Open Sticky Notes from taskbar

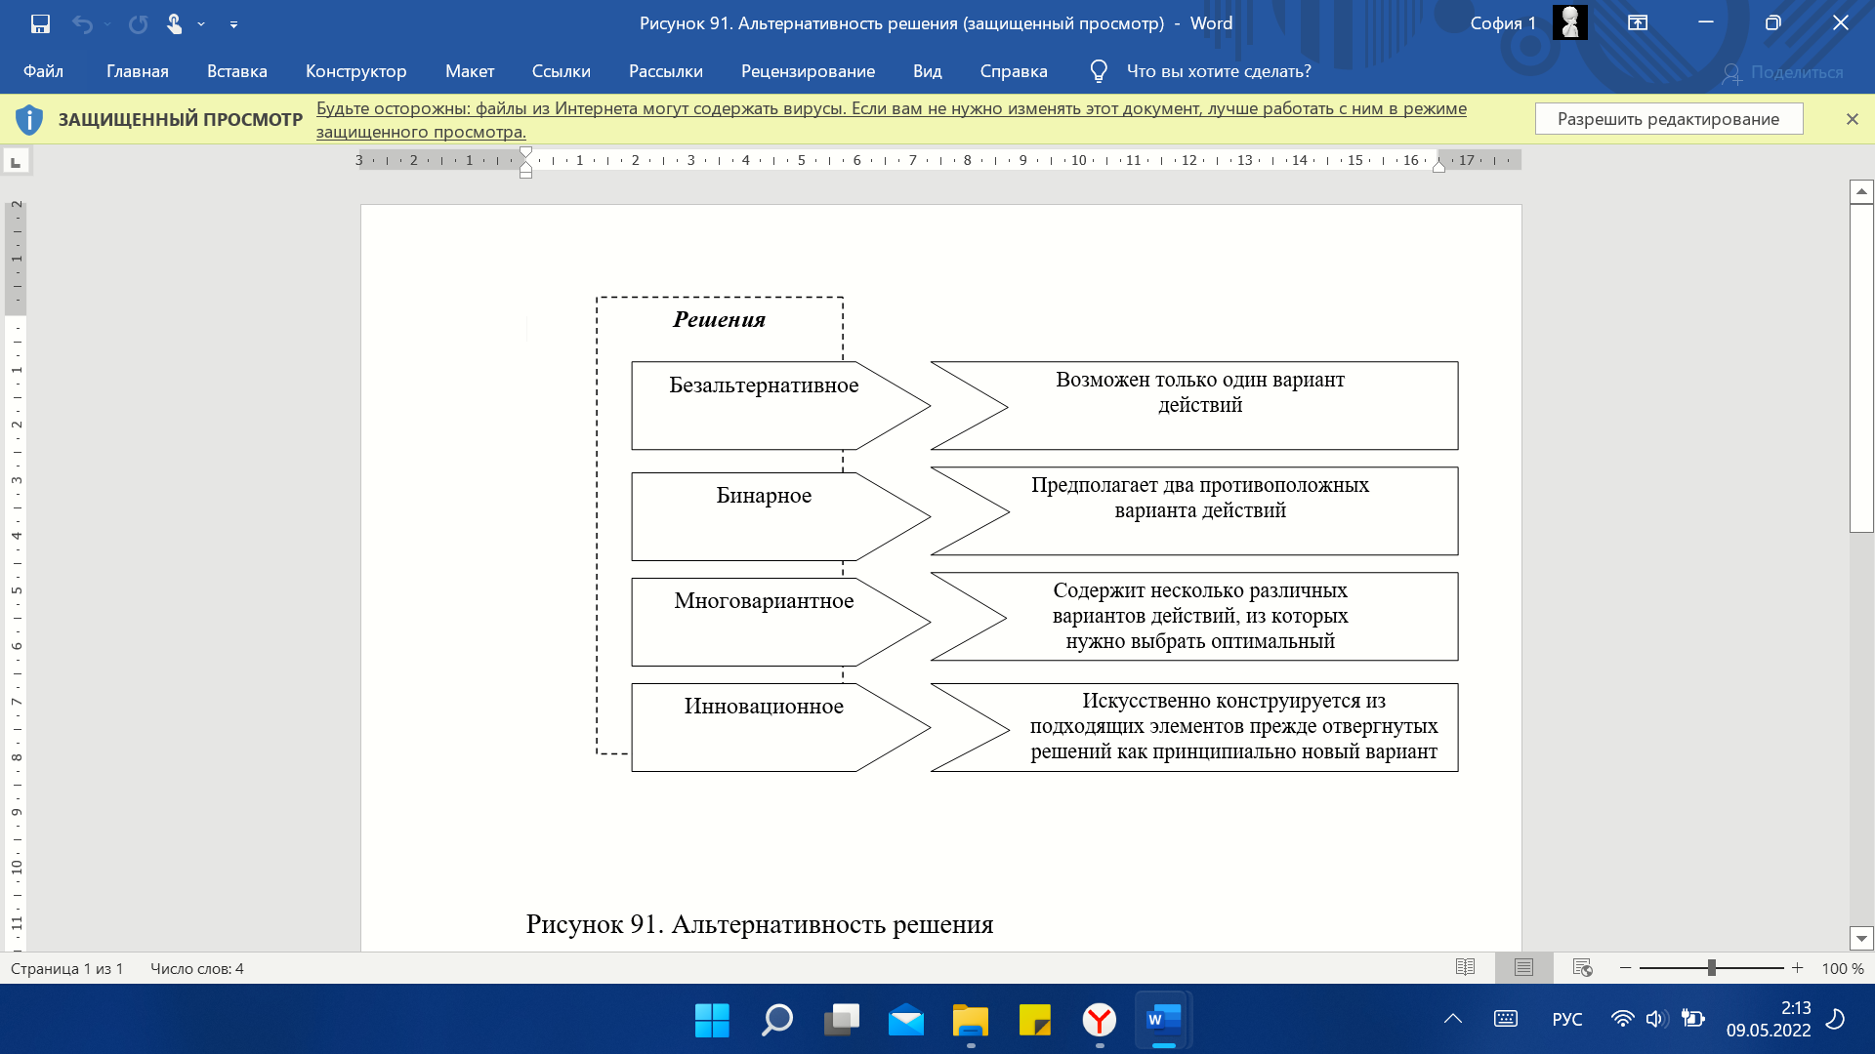click(x=1035, y=1021)
